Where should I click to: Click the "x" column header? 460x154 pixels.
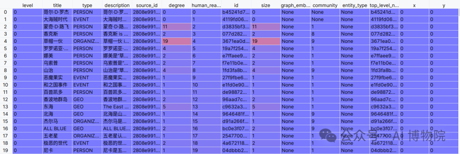[414, 5]
